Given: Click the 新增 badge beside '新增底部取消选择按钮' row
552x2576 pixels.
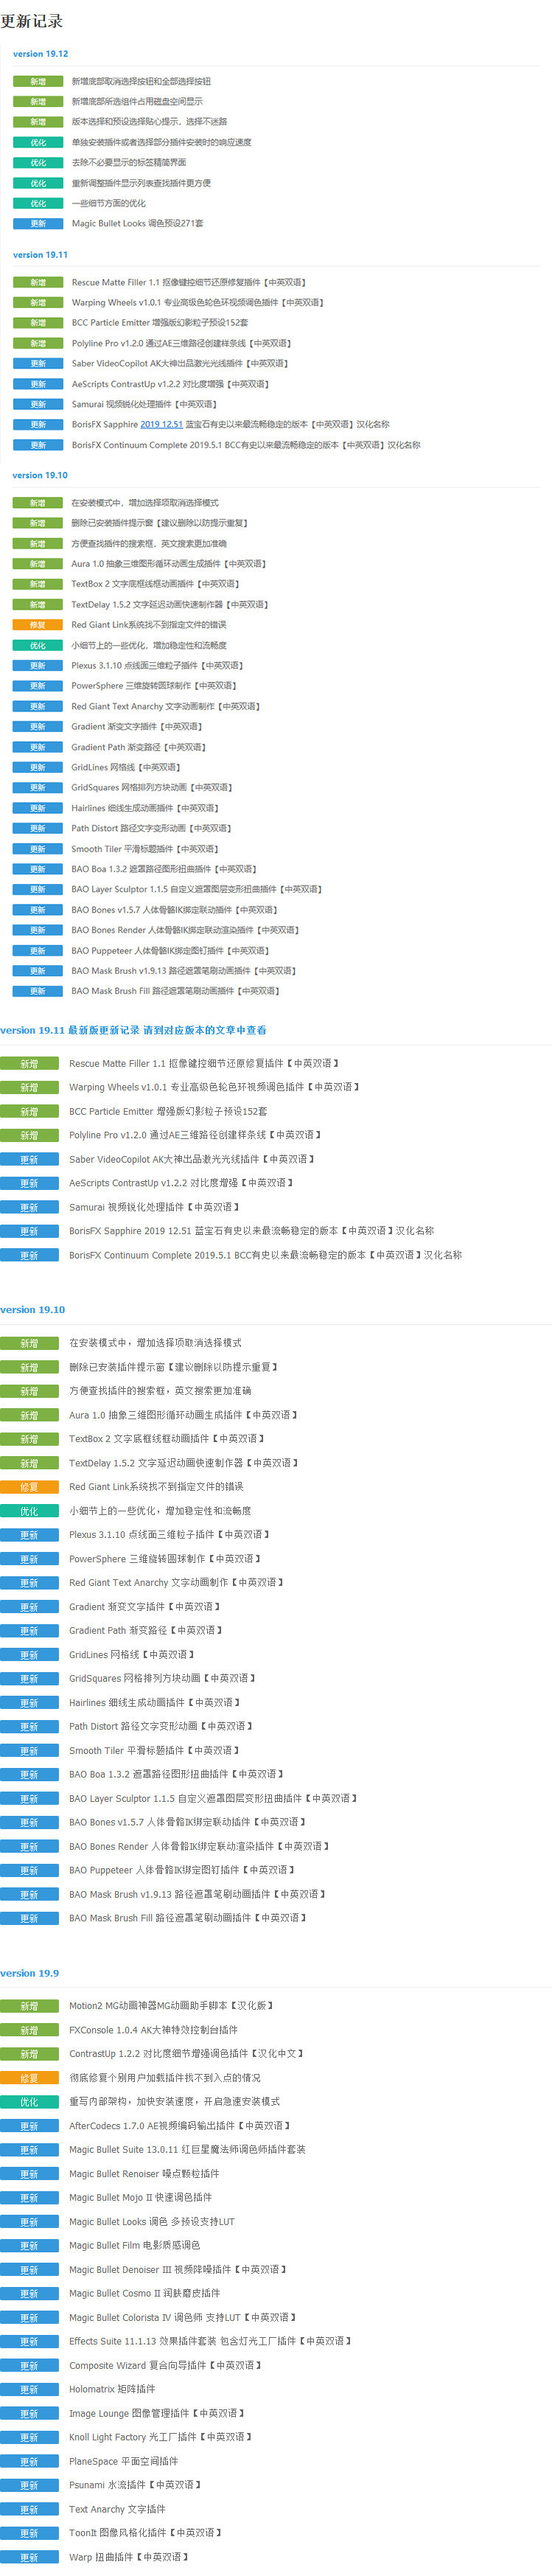Looking at the screenshot, I should tap(38, 81).
